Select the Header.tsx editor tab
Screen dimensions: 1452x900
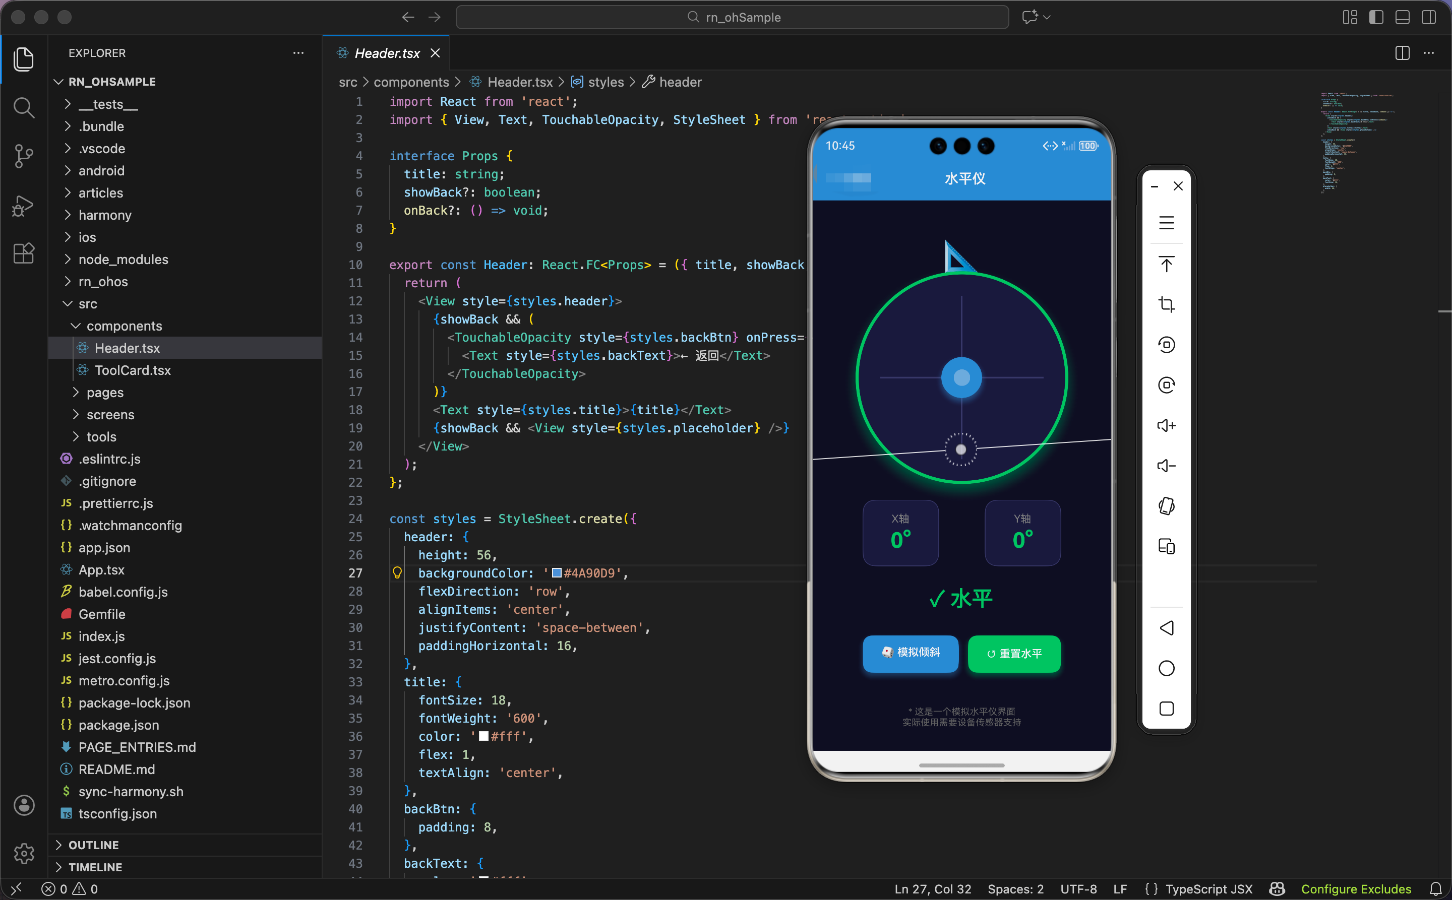[387, 53]
